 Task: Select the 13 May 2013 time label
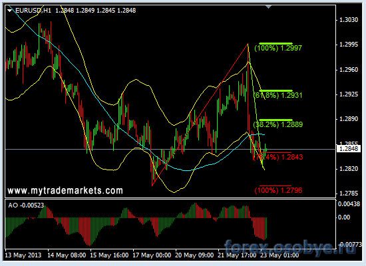pyautogui.click(x=23, y=255)
